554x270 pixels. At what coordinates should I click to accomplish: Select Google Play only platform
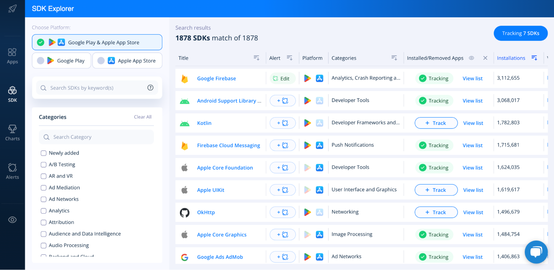pos(62,61)
